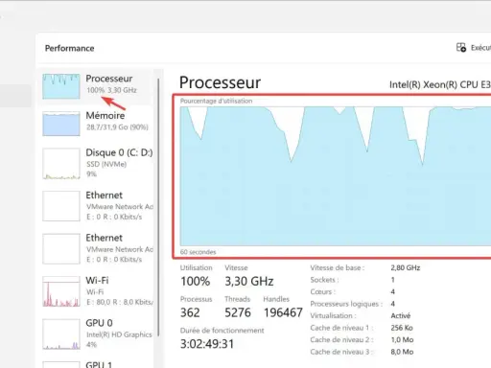Click the Virtualisation Activé value
This screenshot has width=491, height=368.
401,316
